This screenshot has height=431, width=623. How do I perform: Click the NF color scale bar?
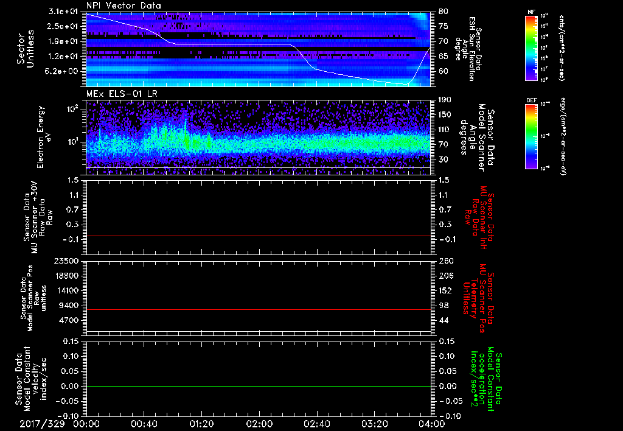(532, 47)
